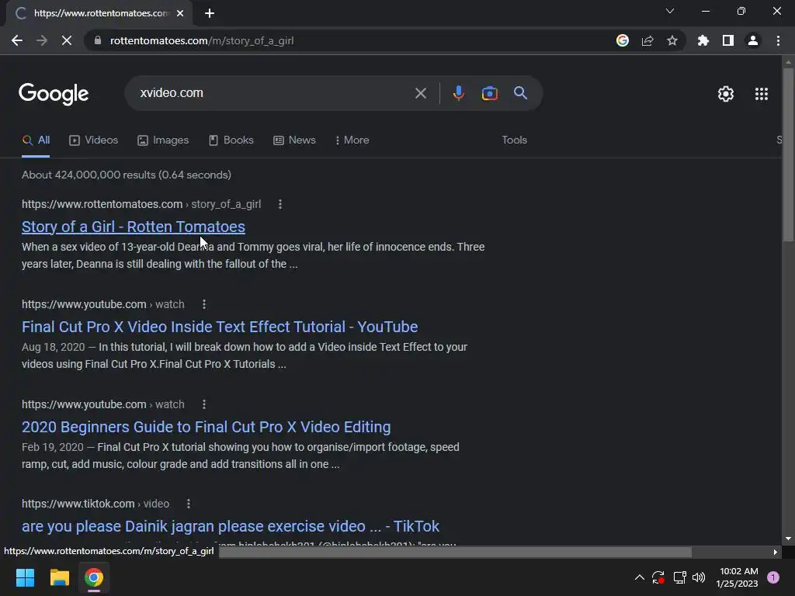Switch to the News tab
Screen dimensions: 795x596
294,140
